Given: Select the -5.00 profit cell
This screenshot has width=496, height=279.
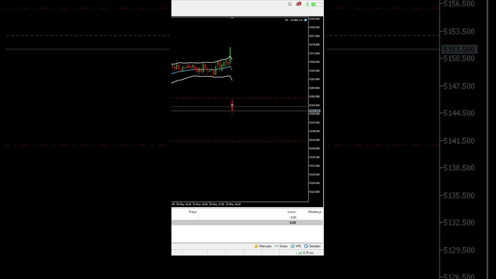Looking at the screenshot, I should [293, 217].
